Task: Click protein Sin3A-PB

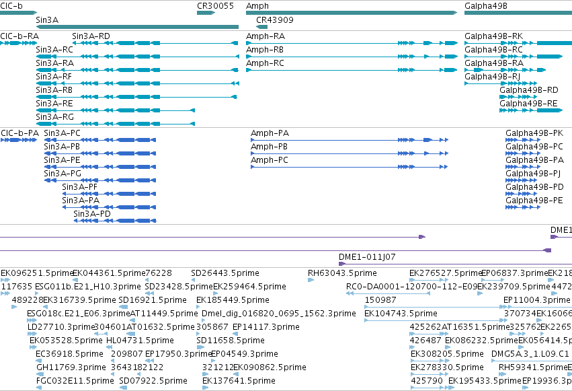Action: 100,153
